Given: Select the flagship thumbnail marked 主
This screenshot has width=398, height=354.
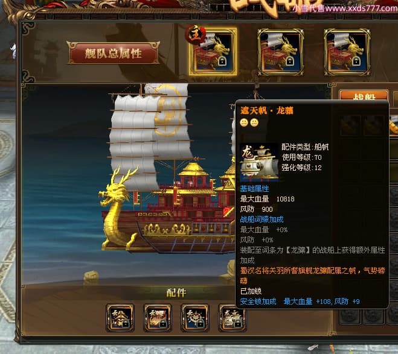Looking at the screenshot, I should [213, 52].
